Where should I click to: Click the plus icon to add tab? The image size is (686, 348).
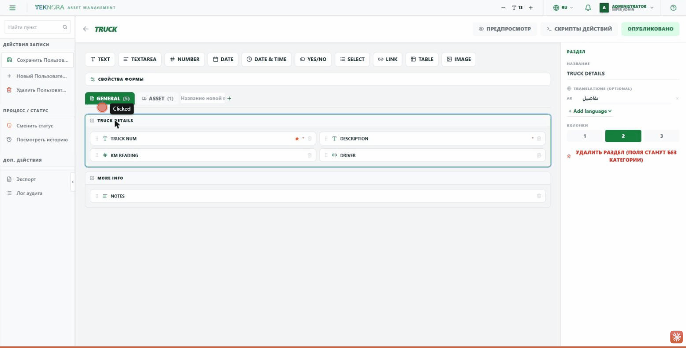coord(229,98)
